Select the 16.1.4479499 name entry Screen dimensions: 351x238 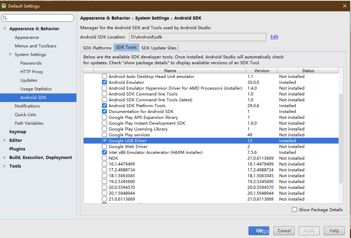point(122,164)
